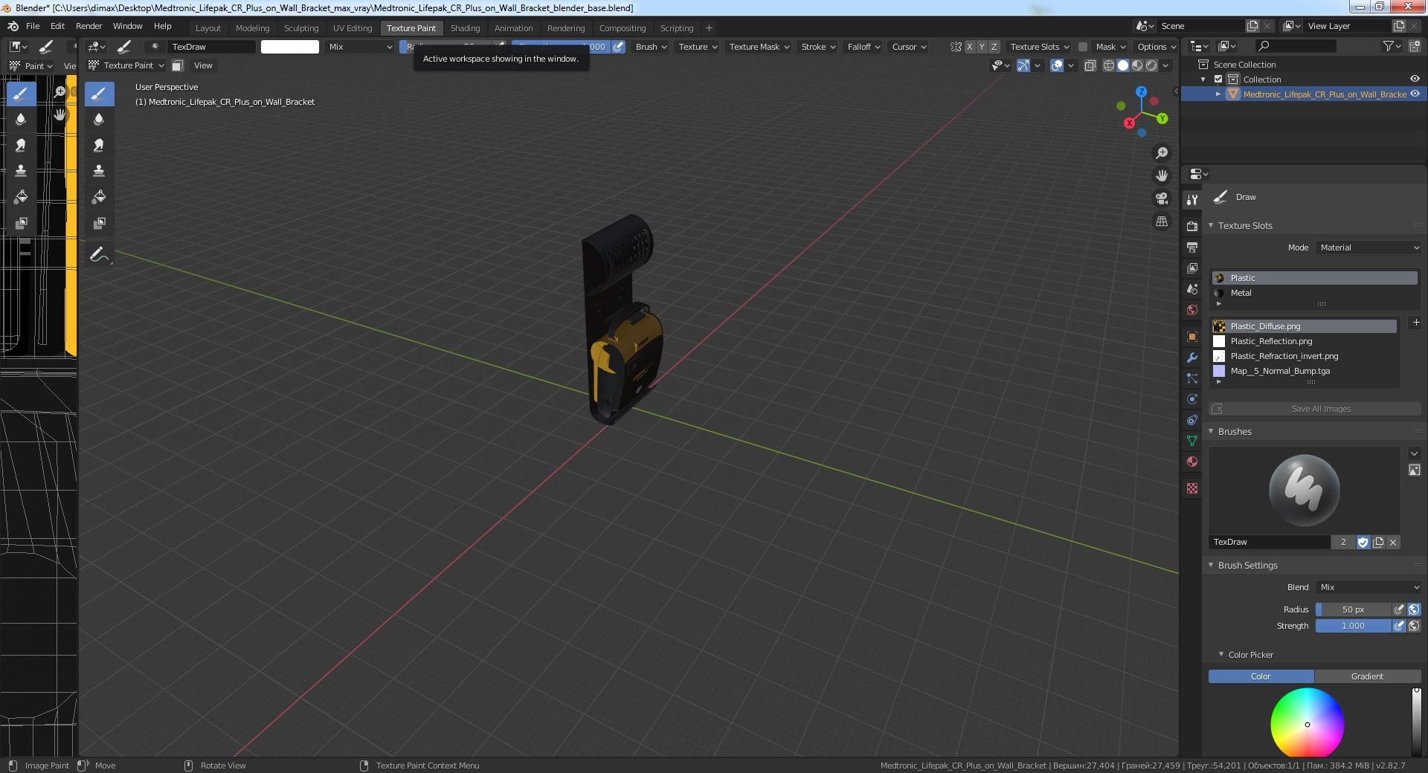Select Plastic_Reflection.png texture slot
1428x773 pixels.
[1305, 341]
